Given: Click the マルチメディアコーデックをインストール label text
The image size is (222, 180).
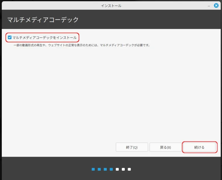Looking at the screenshot, I should [x=44, y=37].
